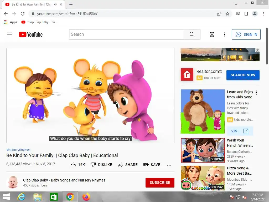Subscribe to Clap Clap Baby channel
Image resolution: width=269 pixels, height=202 pixels.
160,183
